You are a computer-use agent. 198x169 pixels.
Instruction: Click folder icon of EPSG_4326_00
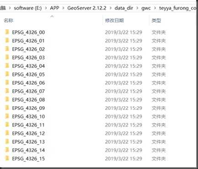pyautogui.click(x=7, y=32)
